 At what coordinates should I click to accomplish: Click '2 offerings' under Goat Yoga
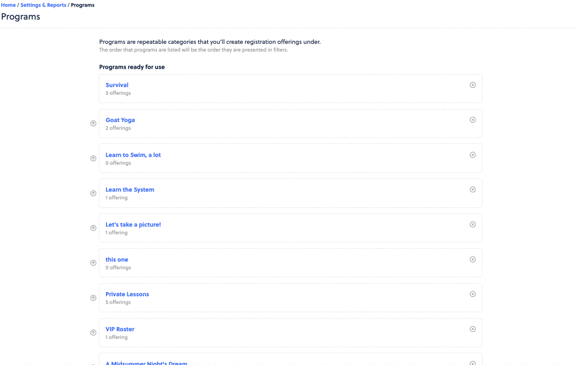[x=118, y=128]
